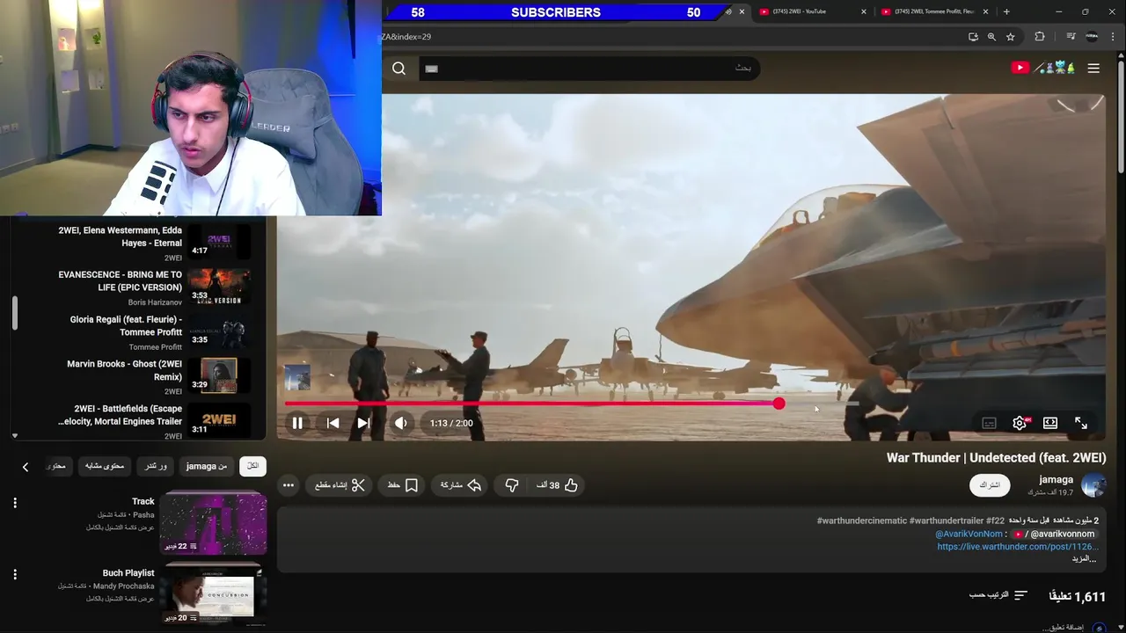This screenshot has height=633, width=1126.
Task: Click the install app icon in address bar
Action: (973, 37)
